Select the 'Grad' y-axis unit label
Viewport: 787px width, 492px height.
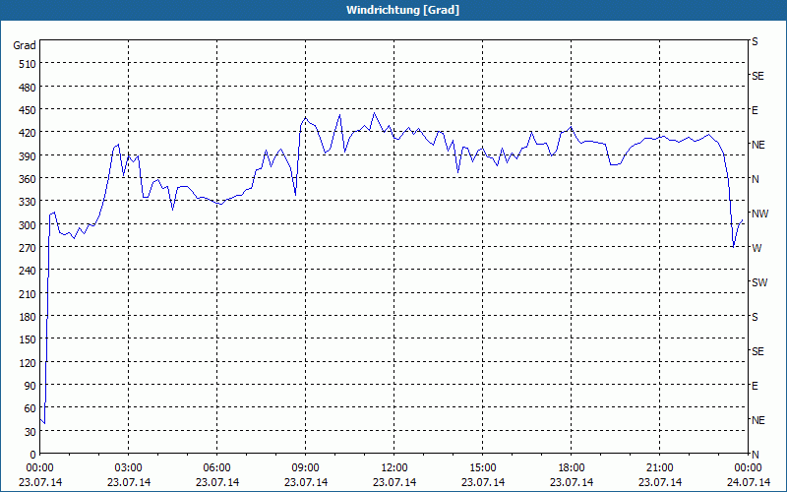pos(25,45)
